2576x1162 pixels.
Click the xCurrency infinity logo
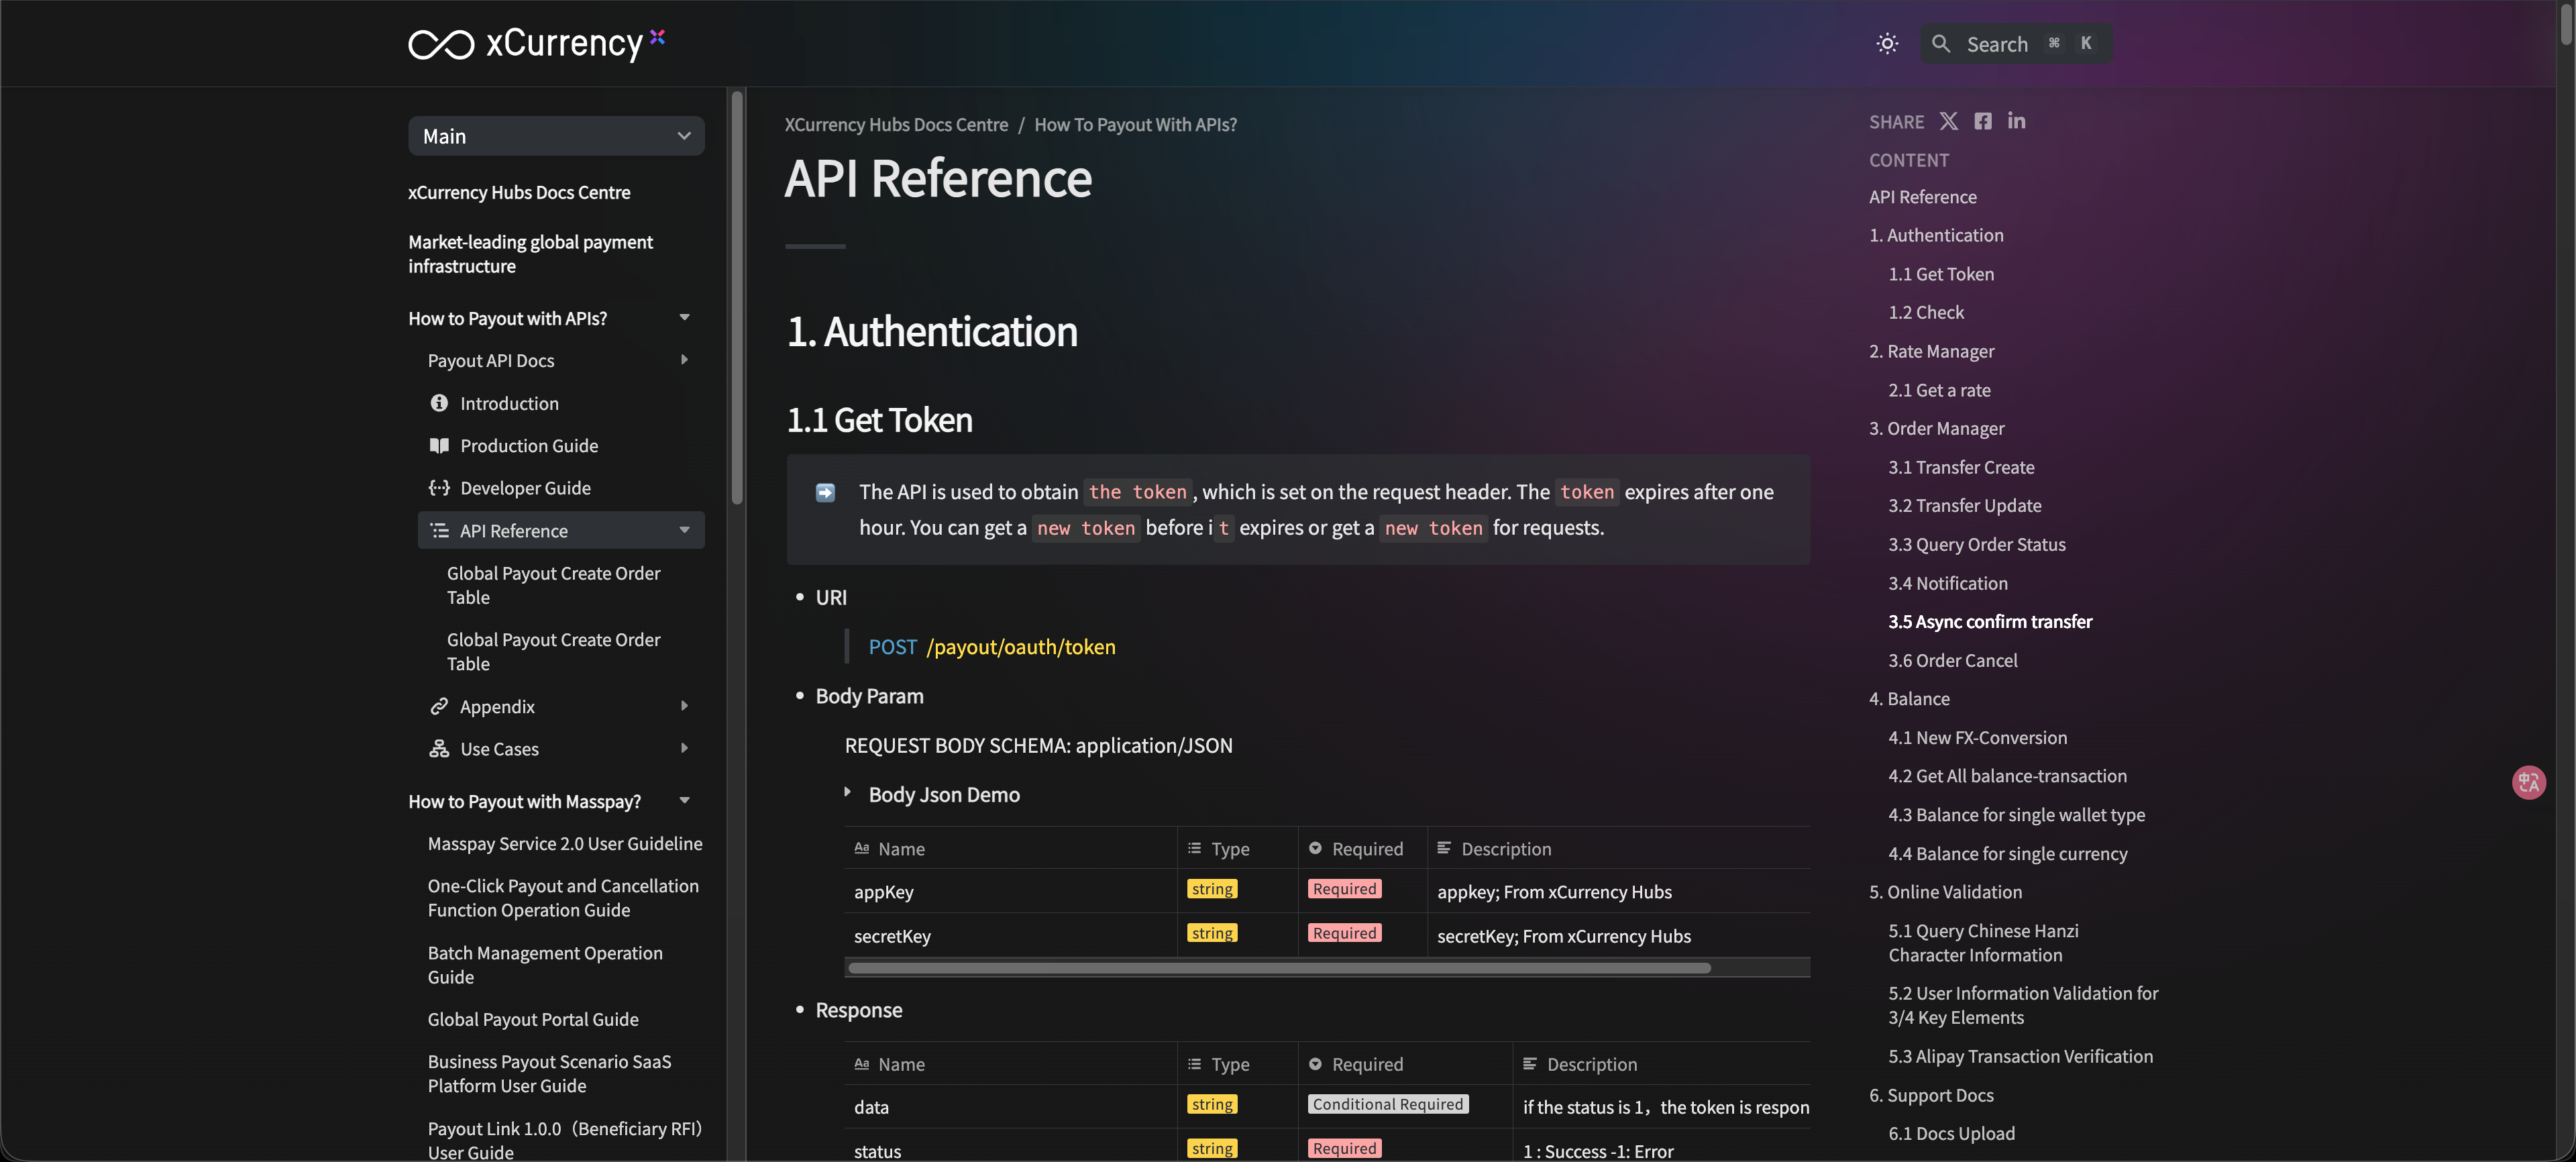pos(441,44)
